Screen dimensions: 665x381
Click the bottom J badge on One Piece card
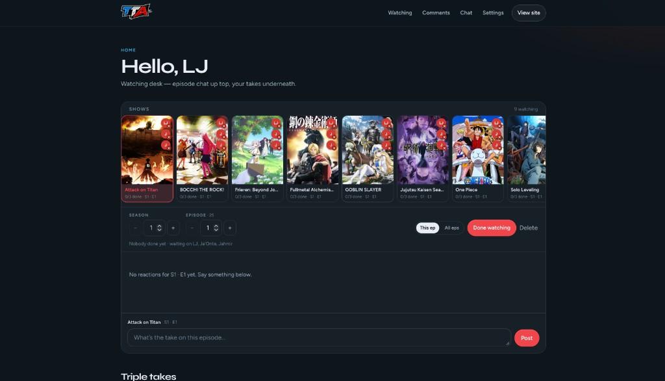pyautogui.click(x=497, y=145)
